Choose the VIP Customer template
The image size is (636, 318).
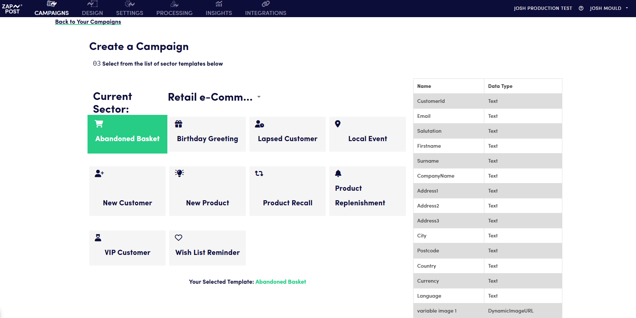click(127, 248)
